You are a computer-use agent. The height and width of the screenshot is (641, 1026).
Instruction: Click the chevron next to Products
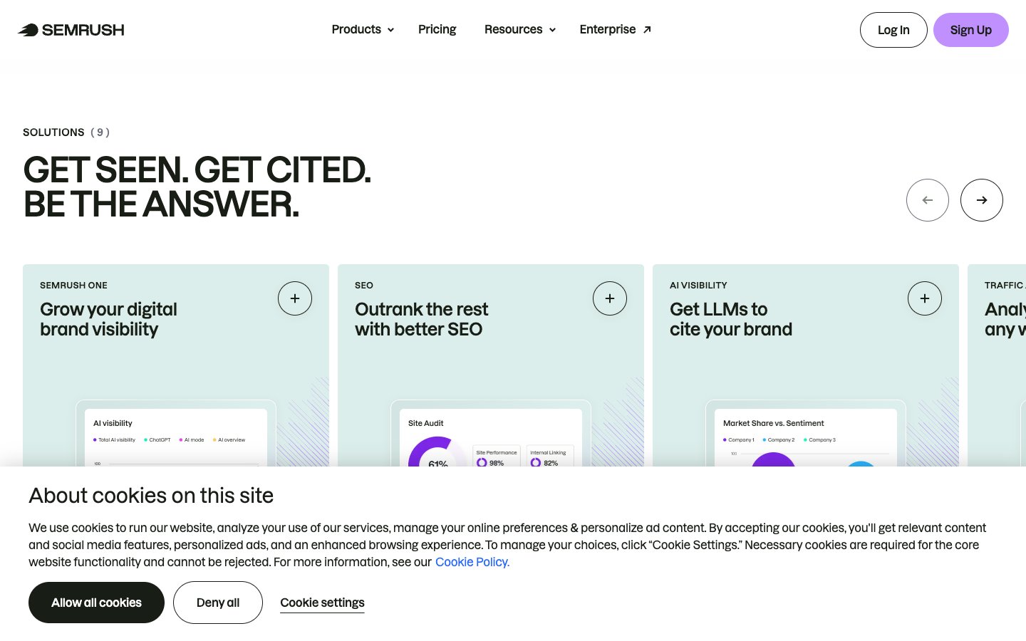(x=390, y=30)
